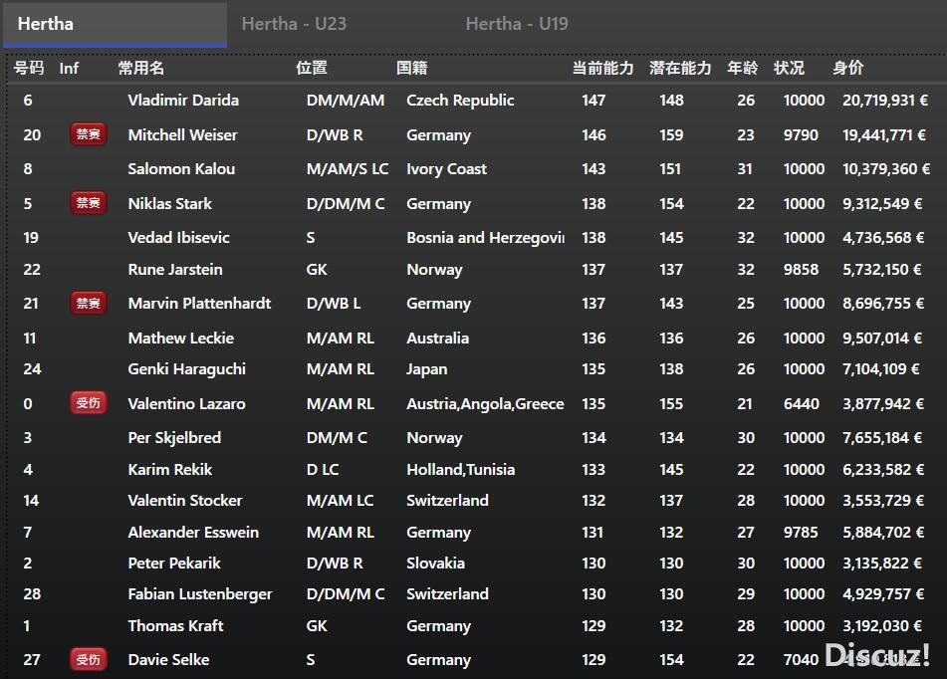947x679 pixels.
Task: Select player Fabian Lustenberger
Action: [x=200, y=593]
